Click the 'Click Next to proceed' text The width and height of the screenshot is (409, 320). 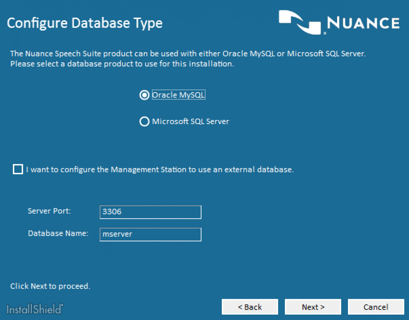(x=50, y=286)
